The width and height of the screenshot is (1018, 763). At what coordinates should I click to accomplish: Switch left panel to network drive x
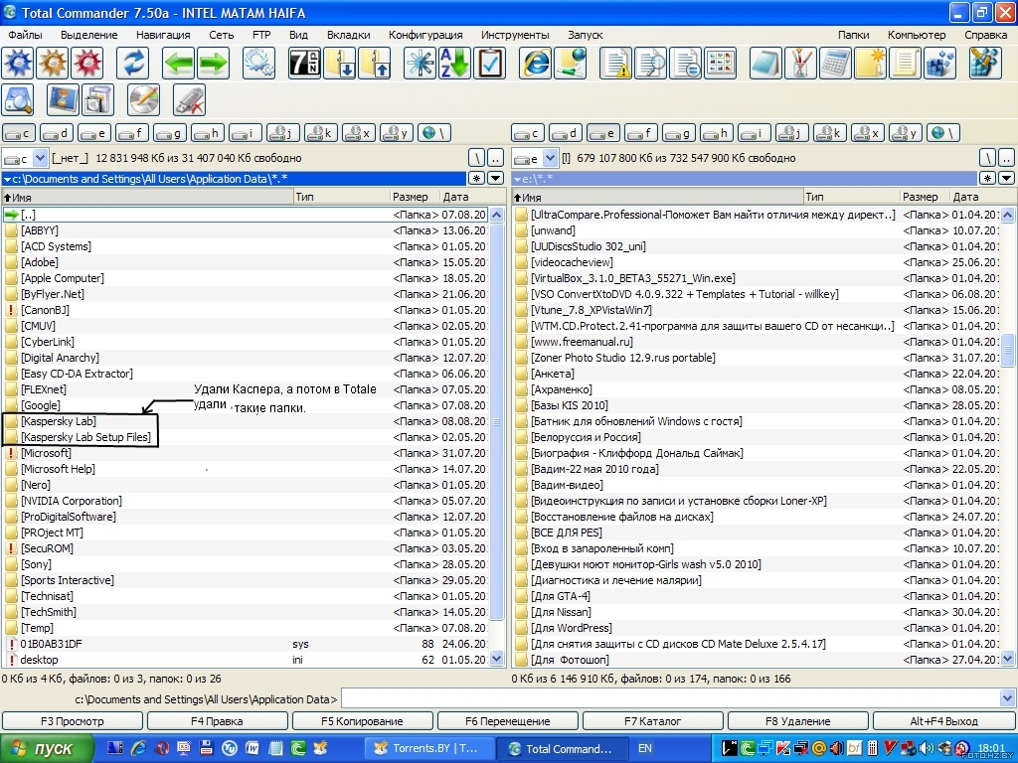tap(358, 133)
